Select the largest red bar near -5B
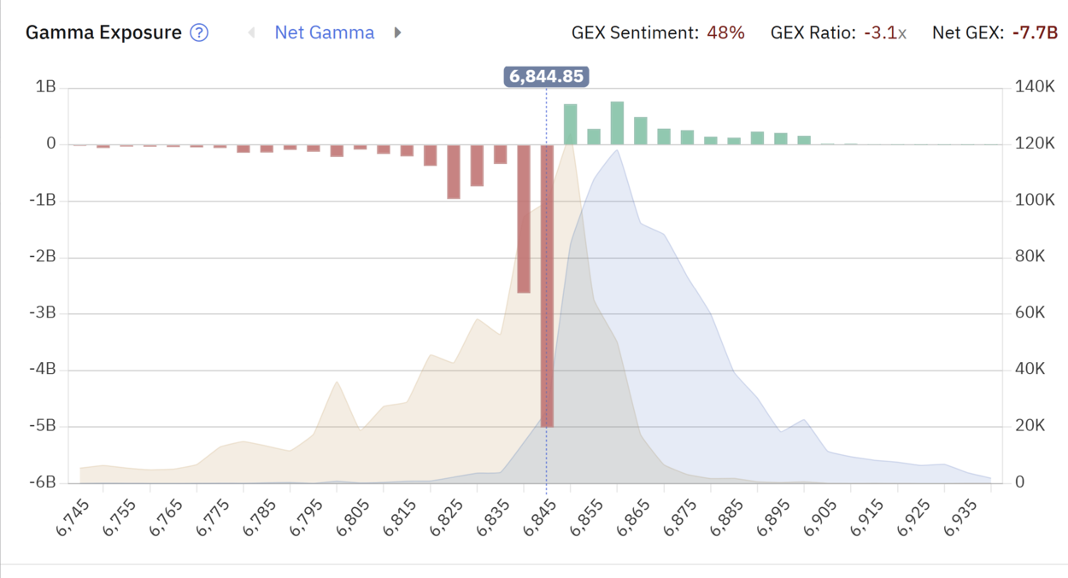Viewport: 1068px width, 578px height. [547, 286]
